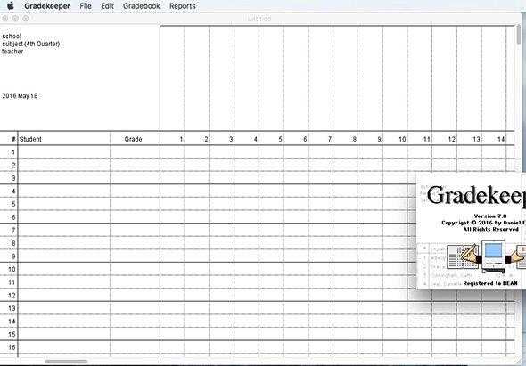Viewport: 526px width, 366px height.
Task: Select assignment column header 12
Action: coord(445,139)
